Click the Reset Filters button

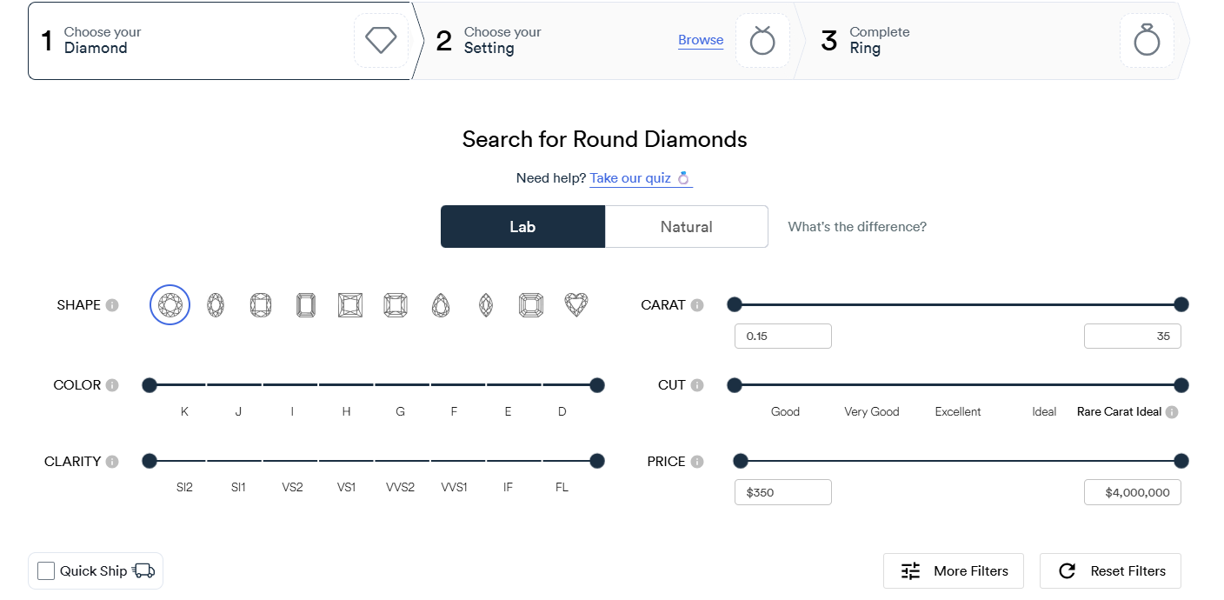point(1110,570)
